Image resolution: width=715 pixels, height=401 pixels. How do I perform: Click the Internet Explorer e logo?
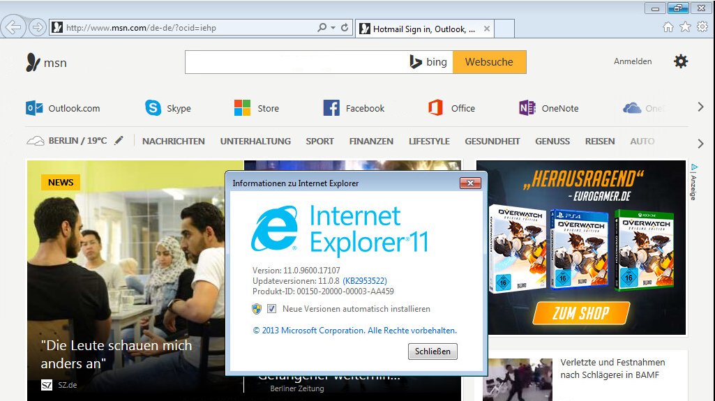click(x=275, y=228)
